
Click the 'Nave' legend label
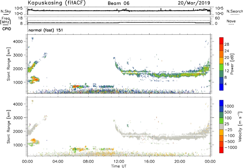231,21
